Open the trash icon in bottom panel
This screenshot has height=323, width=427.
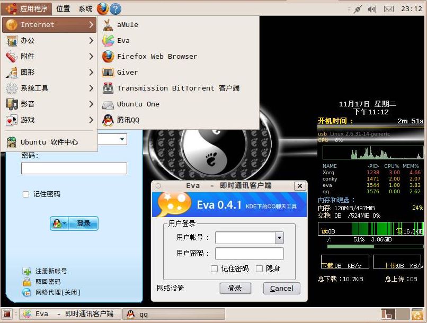click(417, 314)
